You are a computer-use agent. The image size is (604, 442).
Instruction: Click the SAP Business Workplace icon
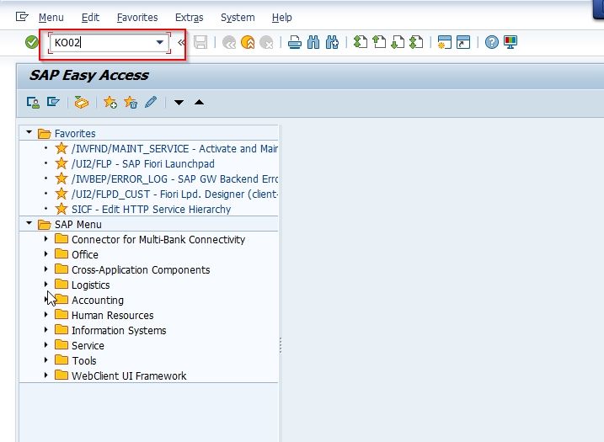pos(81,103)
